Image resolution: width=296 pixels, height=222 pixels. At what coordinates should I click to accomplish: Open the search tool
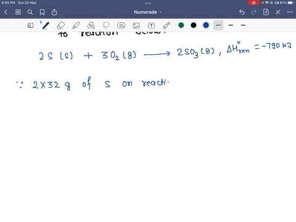pos(30,12)
